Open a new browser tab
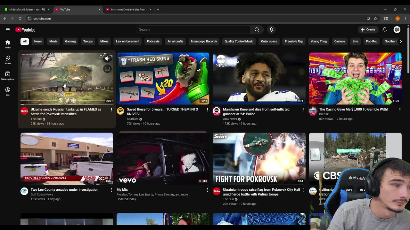This screenshot has height=230, width=410. (158, 9)
